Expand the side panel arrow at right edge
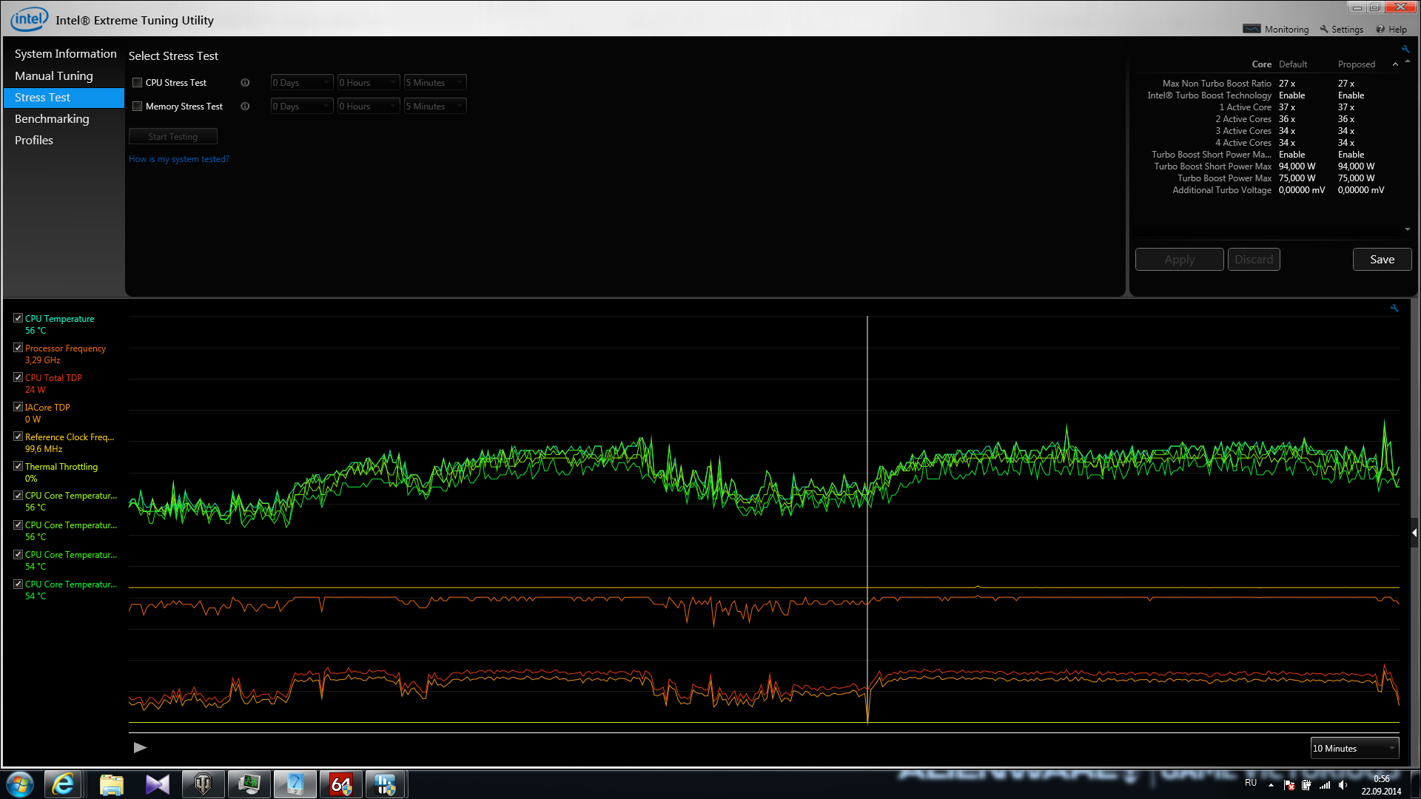The height and width of the screenshot is (799, 1421). [1414, 533]
